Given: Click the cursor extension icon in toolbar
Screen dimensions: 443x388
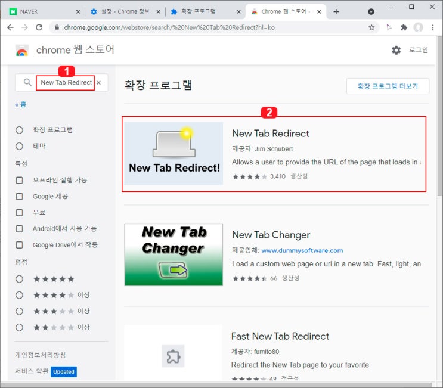Looking at the screenshot, I should pyautogui.click(x=389, y=27).
